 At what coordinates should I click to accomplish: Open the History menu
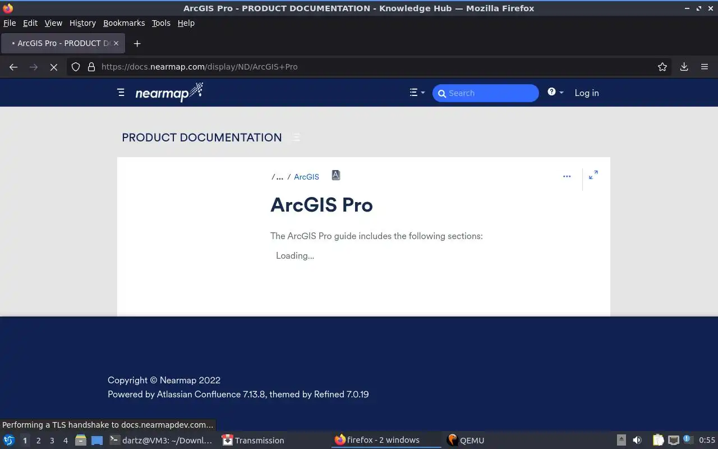[82, 23]
